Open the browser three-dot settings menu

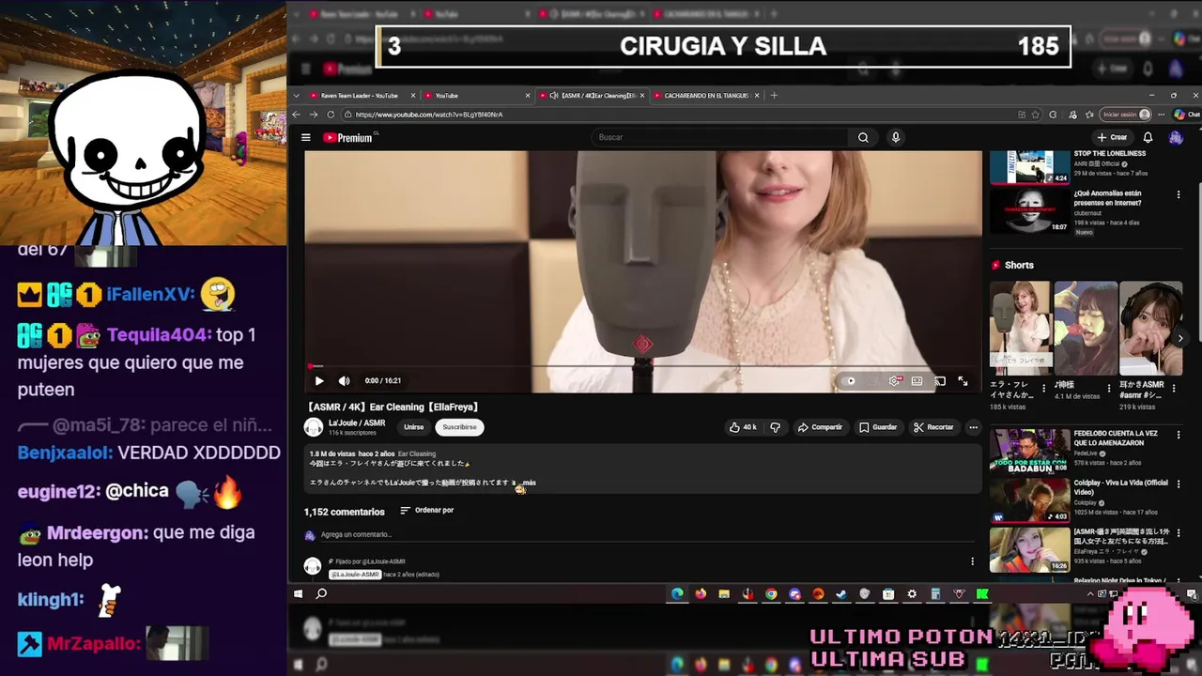pyautogui.click(x=1163, y=115)
